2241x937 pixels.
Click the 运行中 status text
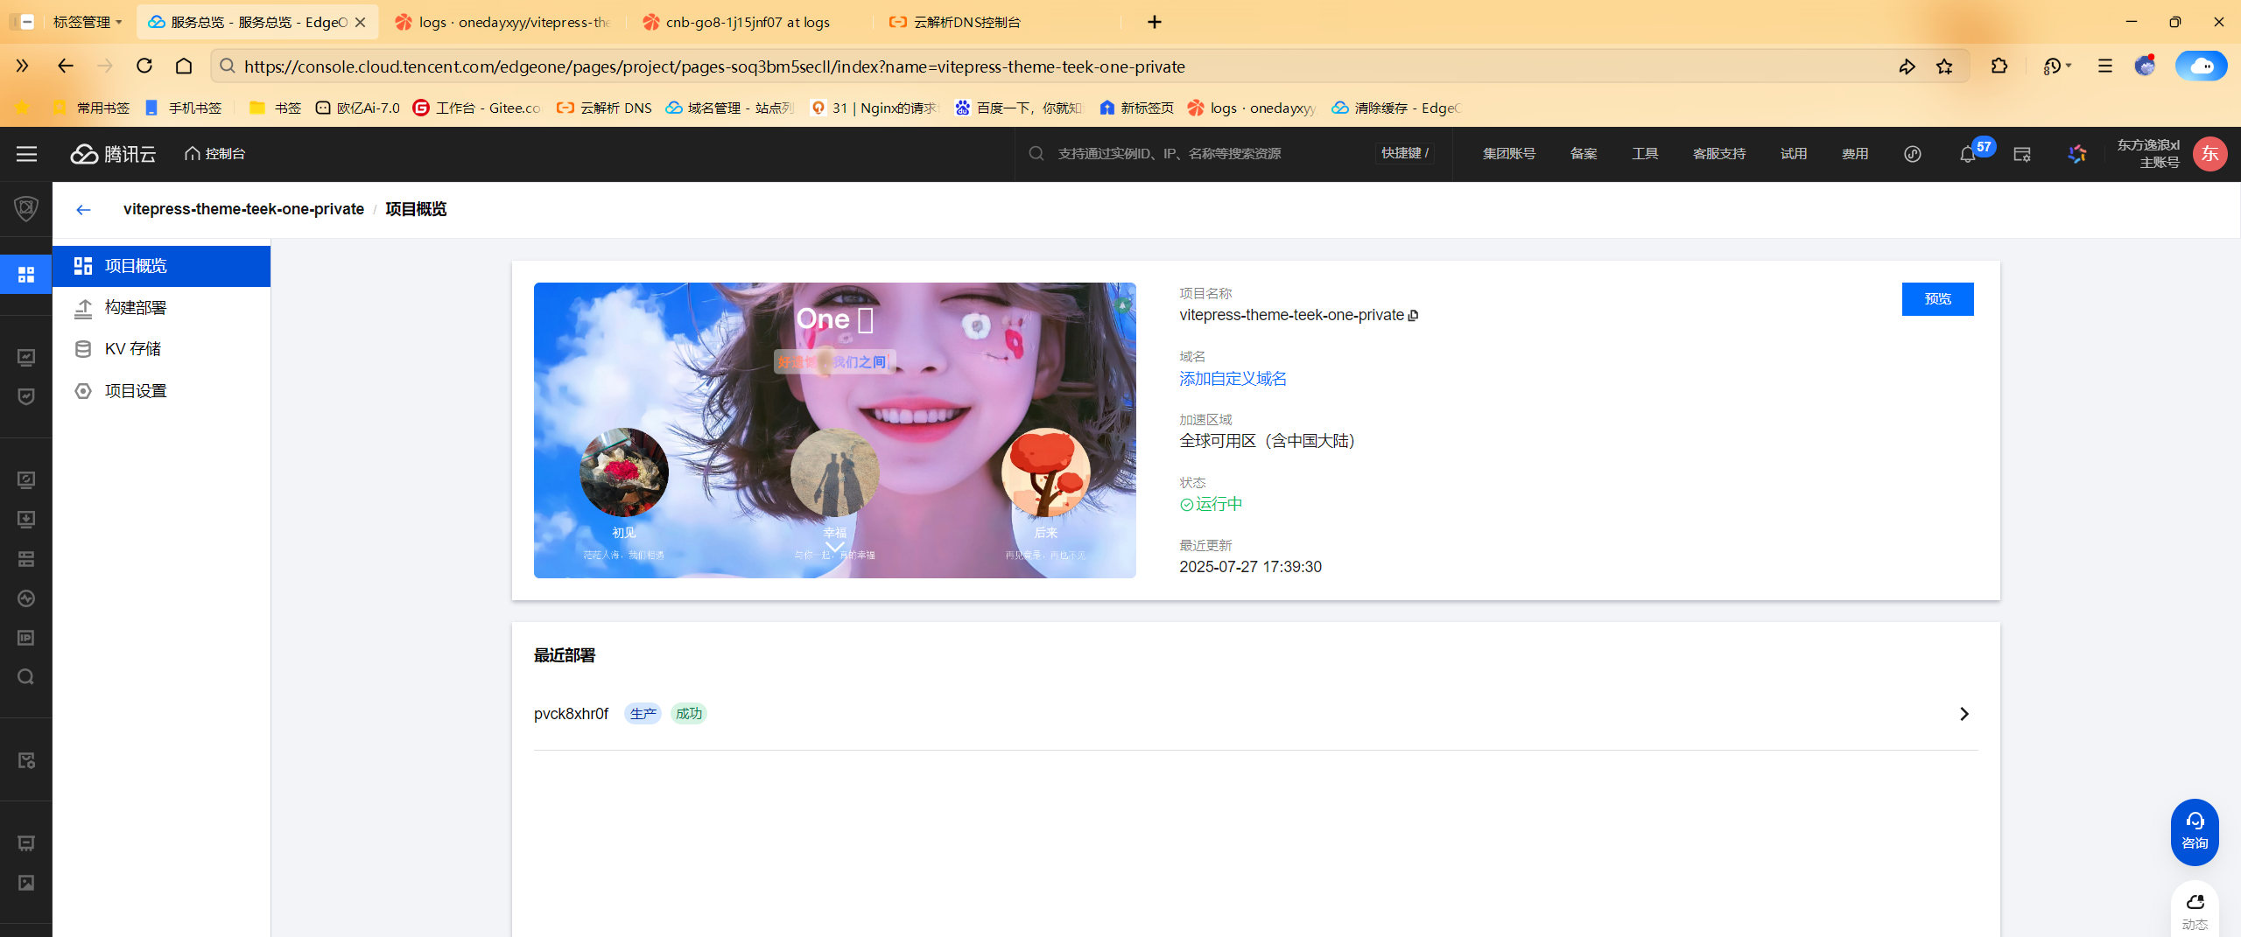(1219, 504)
